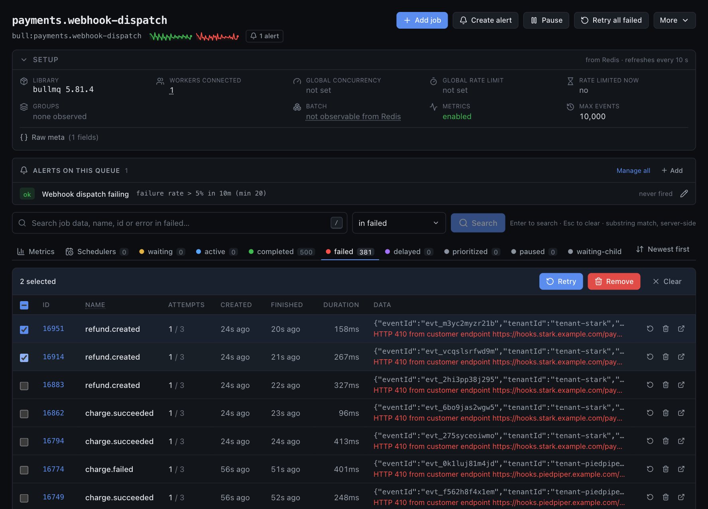This screenshot has width=708, height=509.
Task: Check job 16749 checkbox
Action: coord(24,498)
